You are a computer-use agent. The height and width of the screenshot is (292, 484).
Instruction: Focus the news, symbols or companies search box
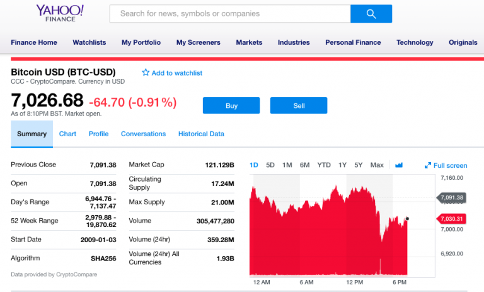point(230,14)
